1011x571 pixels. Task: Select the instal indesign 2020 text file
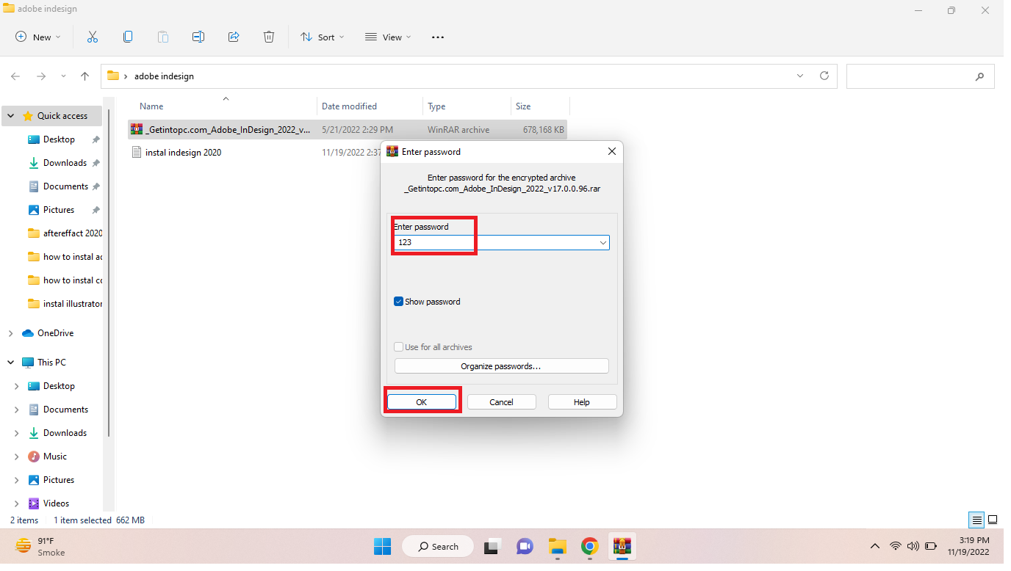[x=184, y=153]
